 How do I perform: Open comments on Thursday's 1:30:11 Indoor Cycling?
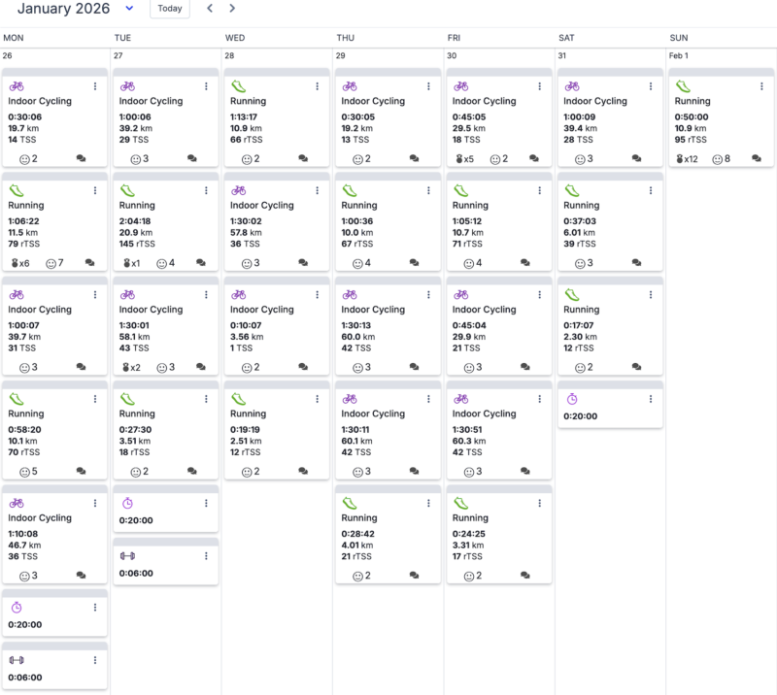(x=415, y=471)
